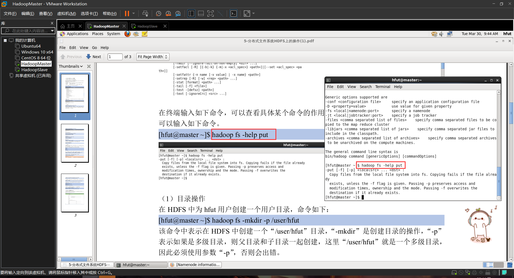The width and height of the screenshot is (514, 278).
Task: Open the File menu of PDF viewer
Action: coord(62,48)
